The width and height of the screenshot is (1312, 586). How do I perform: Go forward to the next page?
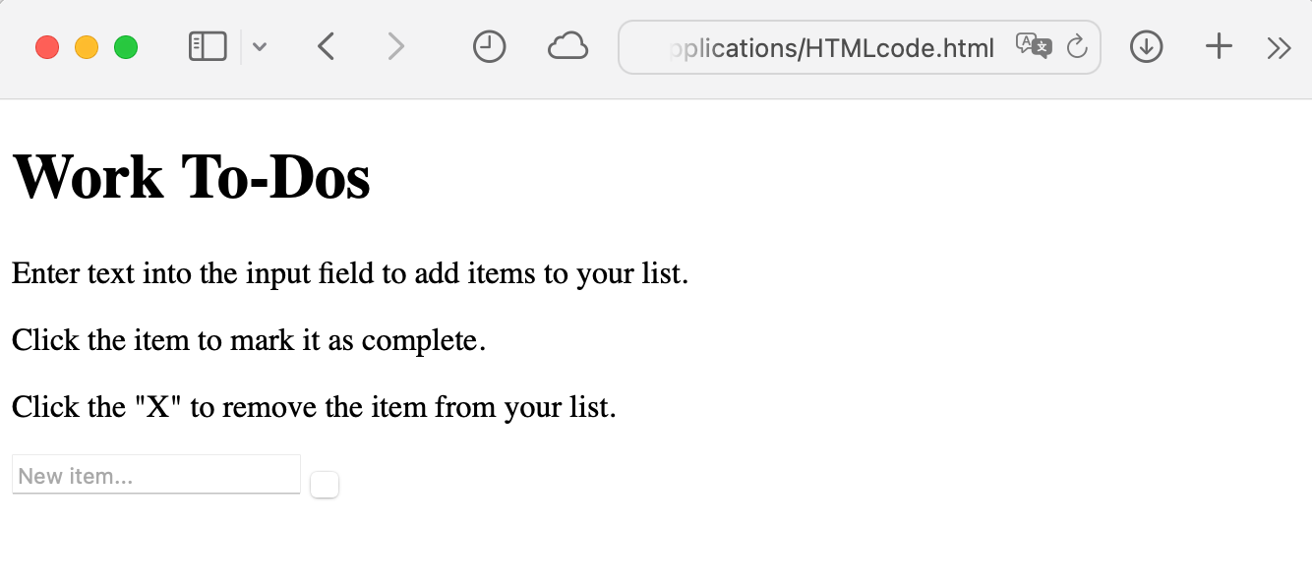[x=395, y=46]
